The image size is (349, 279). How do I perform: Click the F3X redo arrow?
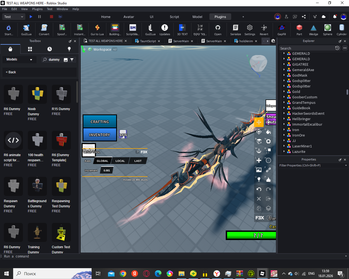click(x=268, y=189)
